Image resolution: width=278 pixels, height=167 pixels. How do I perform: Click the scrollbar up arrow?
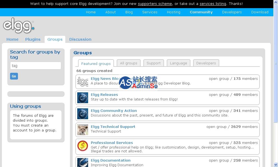point(276,2)
